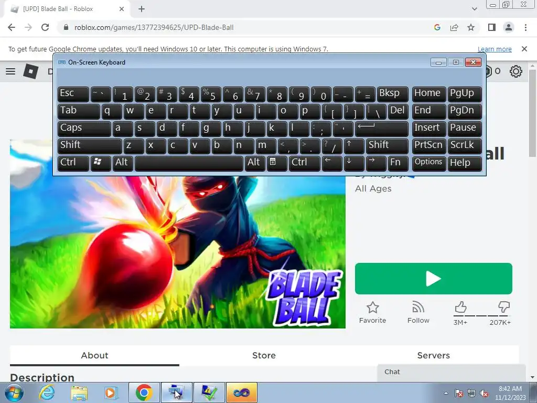Like the game with thumbs up
Image resolution: width=537 pixels, height=403 pixels.
click(460, 307)
